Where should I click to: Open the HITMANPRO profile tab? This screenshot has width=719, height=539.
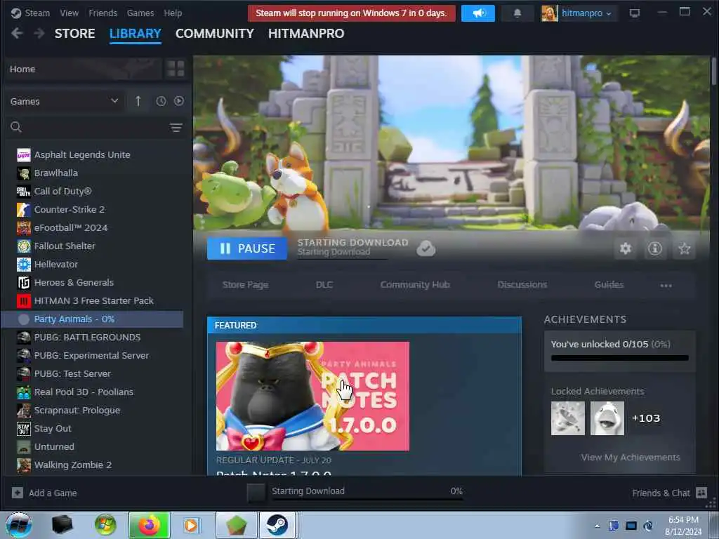(x=306, y=34)
